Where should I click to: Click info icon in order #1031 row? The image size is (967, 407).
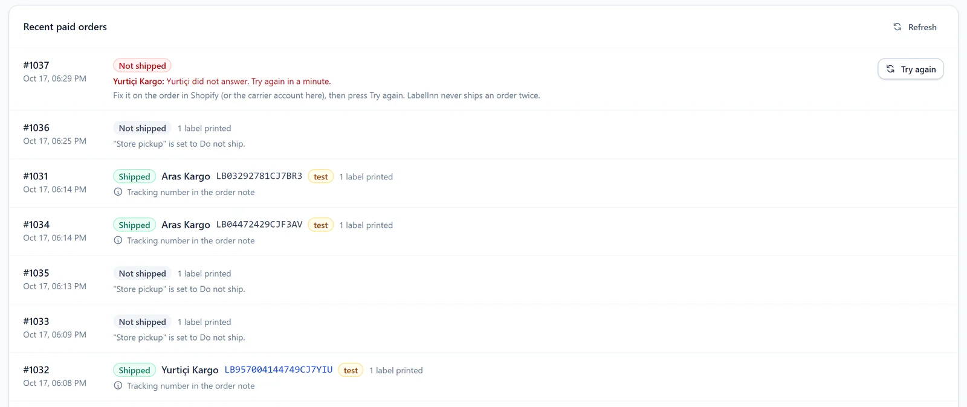[x=118, y=192]
